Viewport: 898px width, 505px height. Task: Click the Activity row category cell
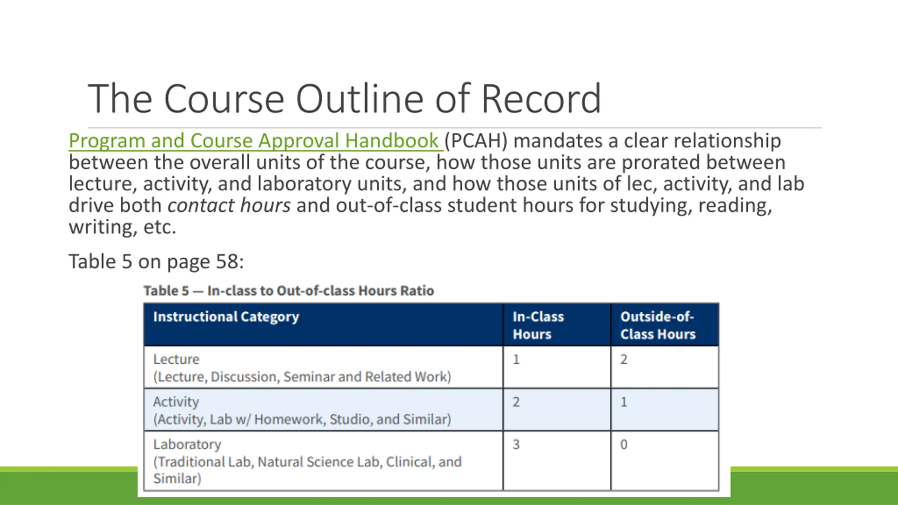323,410
